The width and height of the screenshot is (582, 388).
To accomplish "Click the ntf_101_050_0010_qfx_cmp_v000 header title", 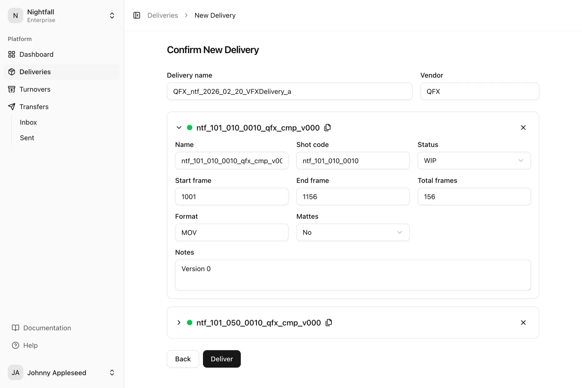I will click(259, 323).
